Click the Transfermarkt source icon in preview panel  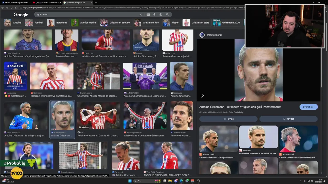(202, 35)
